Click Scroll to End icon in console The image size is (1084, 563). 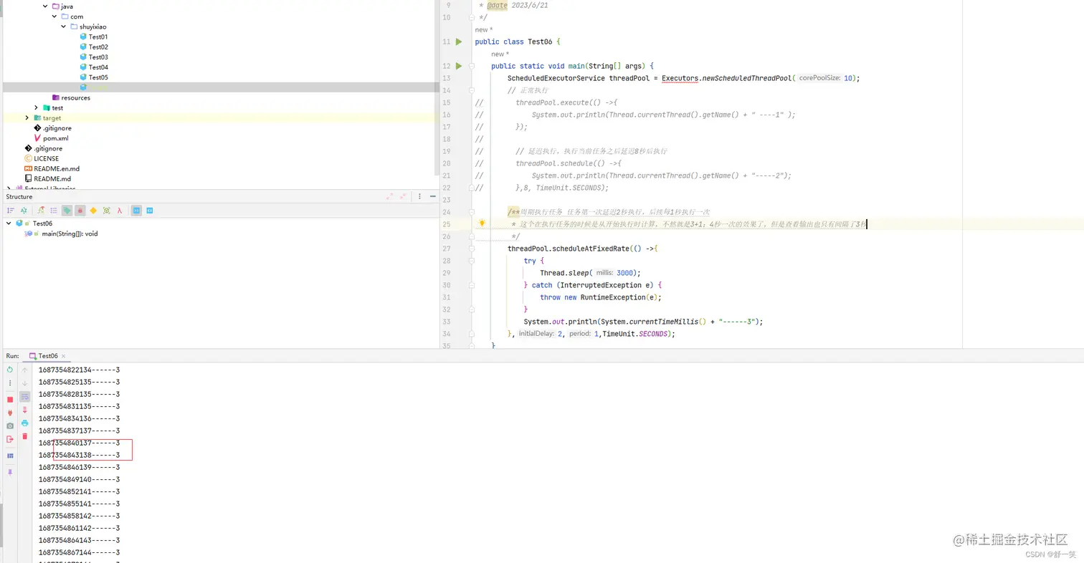[x=25, y=410]
